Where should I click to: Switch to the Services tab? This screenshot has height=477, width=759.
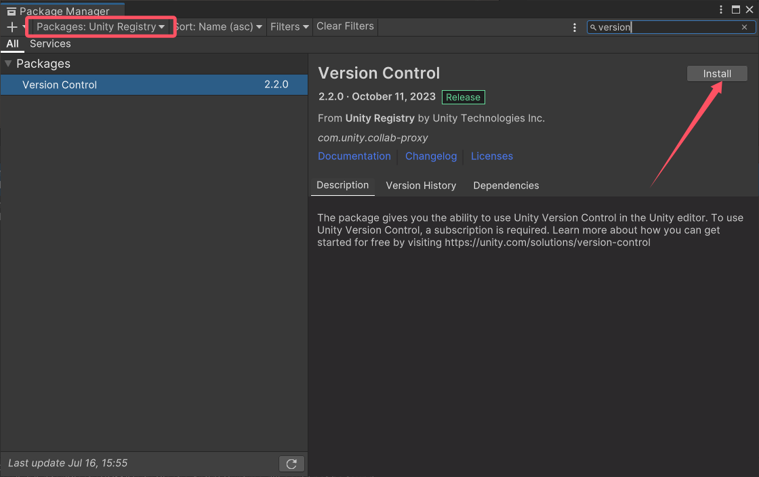pos(50,43)
